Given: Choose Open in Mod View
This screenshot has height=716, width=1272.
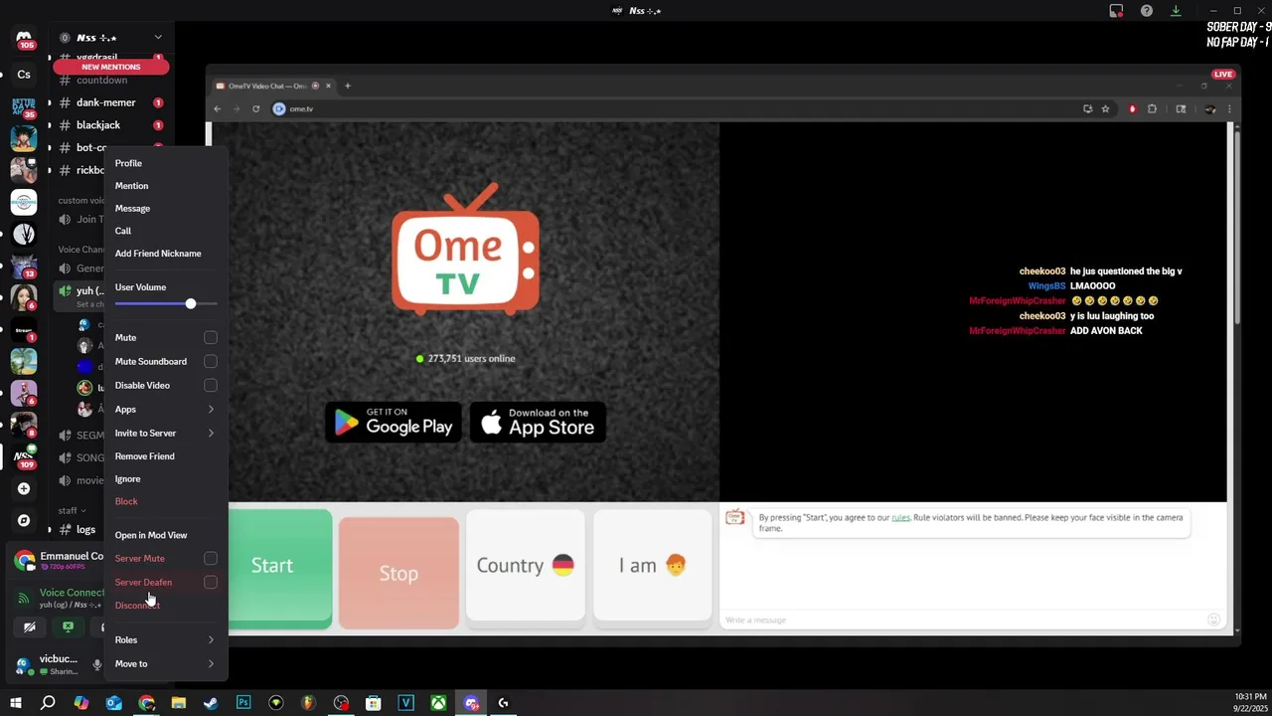Looking at the screenshot, I should click(166, 536).
